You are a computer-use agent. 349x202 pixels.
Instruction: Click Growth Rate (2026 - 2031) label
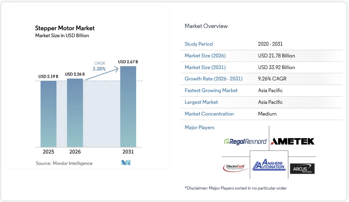tap(213, 79)
